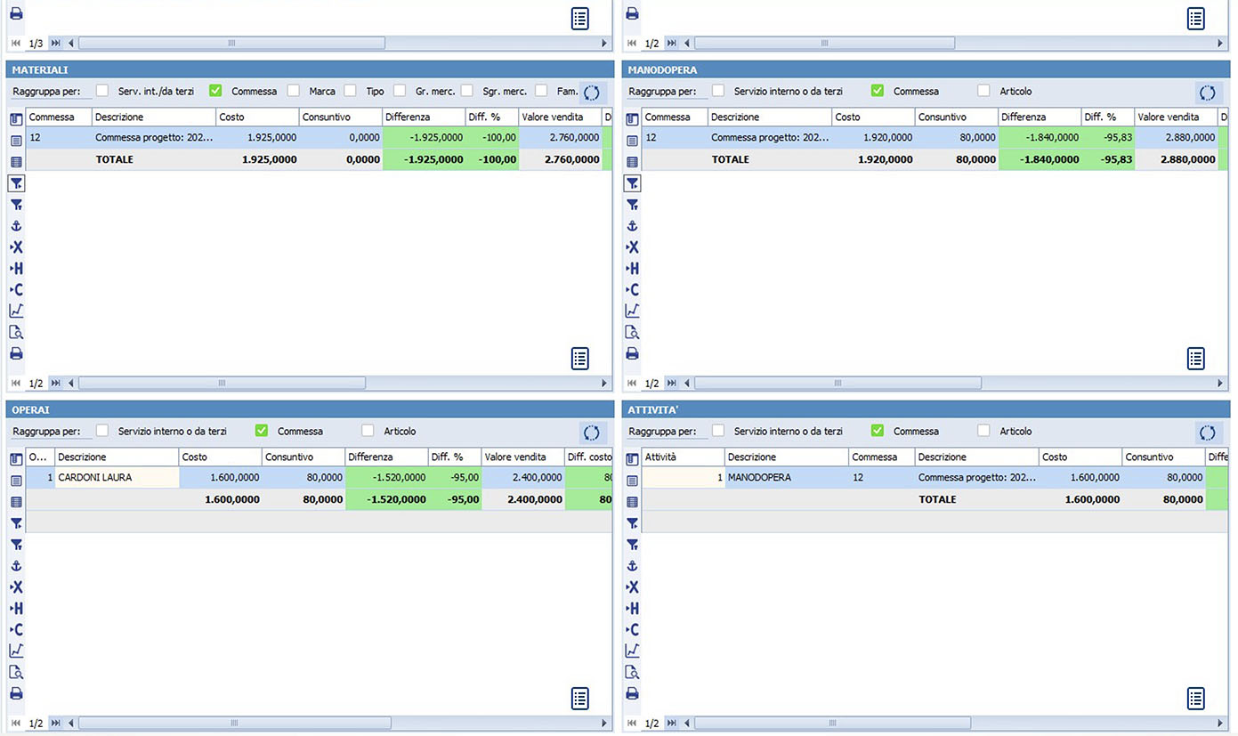The image size is (1238, 736).
Task: Check Articolo checkbox in MANODOPERA panel
Action: point(983,91)
